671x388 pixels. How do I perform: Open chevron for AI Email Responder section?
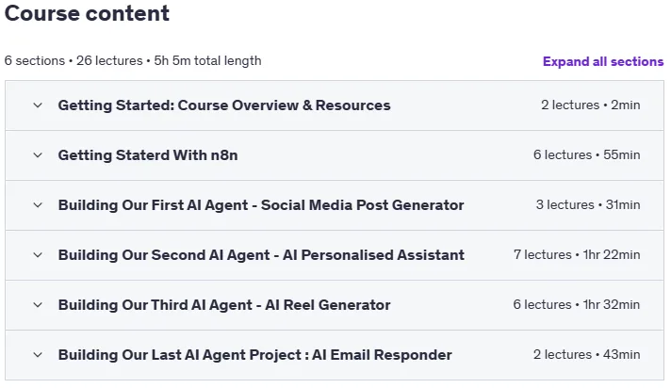pos(38,355)
